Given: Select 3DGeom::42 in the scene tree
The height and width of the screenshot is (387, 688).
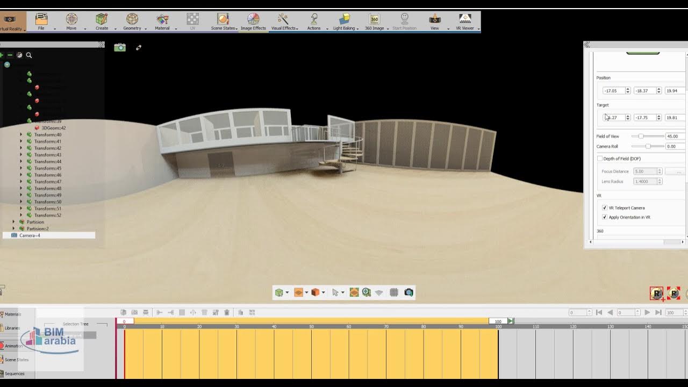Looking at the screenshot, I should [54, 128].
